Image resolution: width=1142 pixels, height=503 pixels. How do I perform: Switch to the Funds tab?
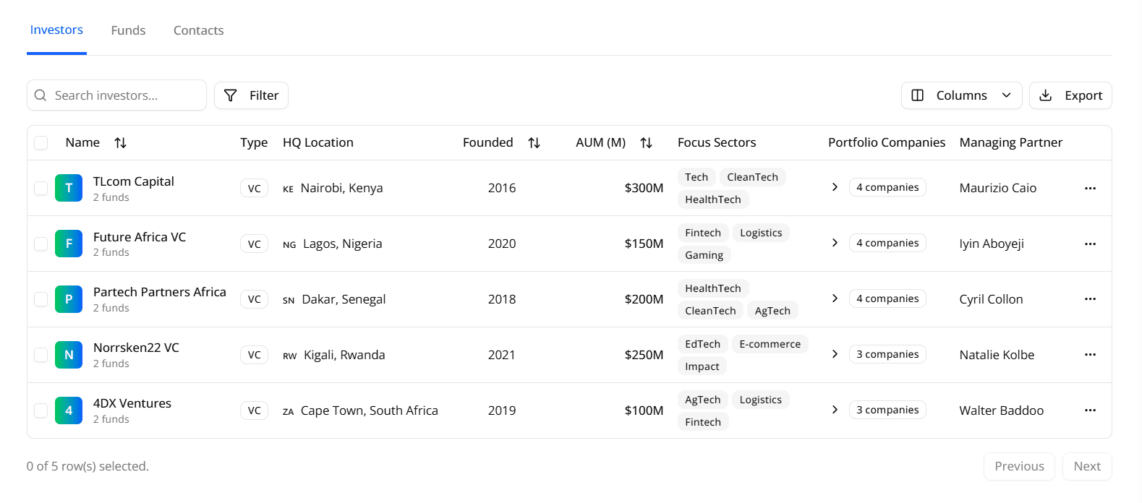pyautogui.click(x=128, y=30)
